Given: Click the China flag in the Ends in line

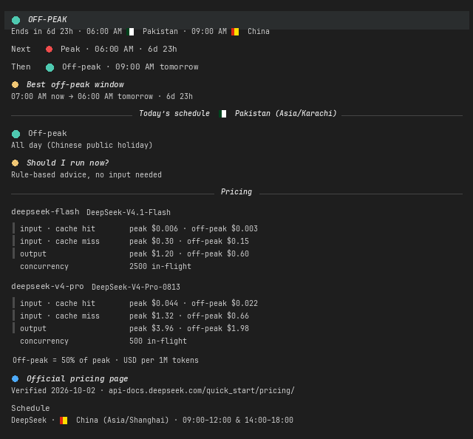Looking at the screenshot, I should (235, 32).
